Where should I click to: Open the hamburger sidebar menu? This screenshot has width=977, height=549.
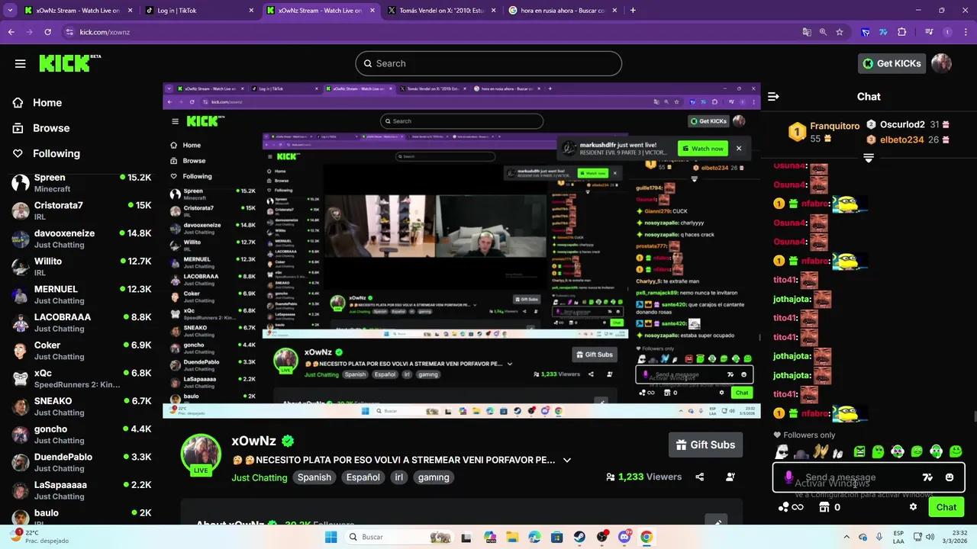pos(20,63)
